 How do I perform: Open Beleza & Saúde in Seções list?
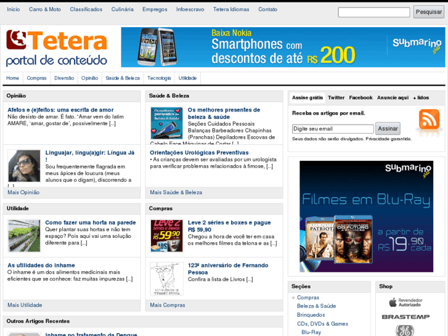point(316,306)
